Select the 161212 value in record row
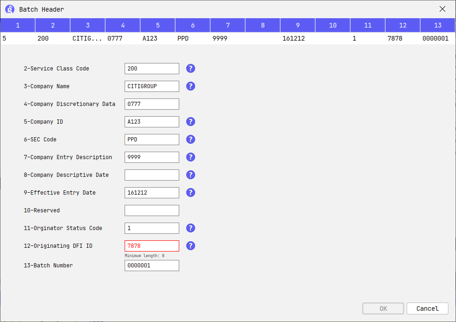 pos(292,38)
